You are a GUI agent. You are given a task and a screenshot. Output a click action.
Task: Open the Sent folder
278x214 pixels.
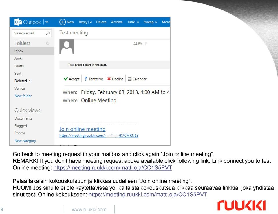(x=18, y=73)
